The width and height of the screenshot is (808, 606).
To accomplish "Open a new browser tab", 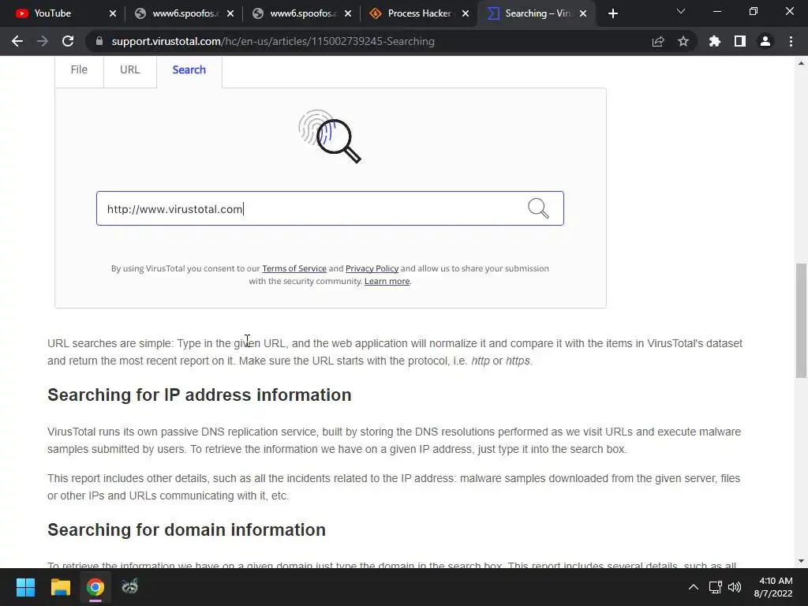I will point(612,13).
